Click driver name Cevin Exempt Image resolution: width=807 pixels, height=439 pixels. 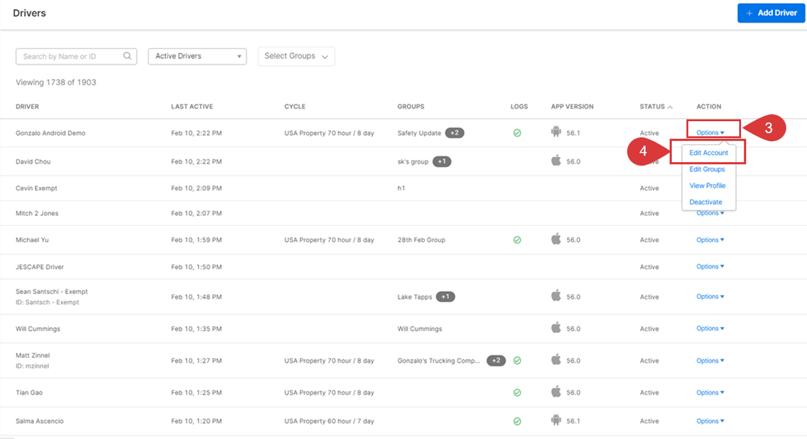[36, 188]
